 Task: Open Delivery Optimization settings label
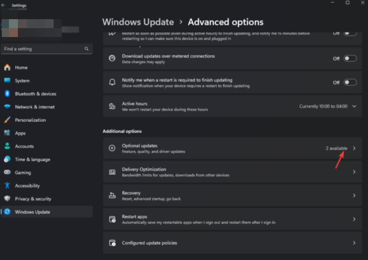tap(144, 169)
